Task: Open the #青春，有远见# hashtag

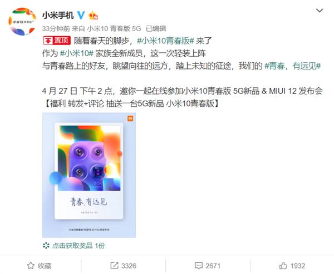Action: (x=292, y=66)
